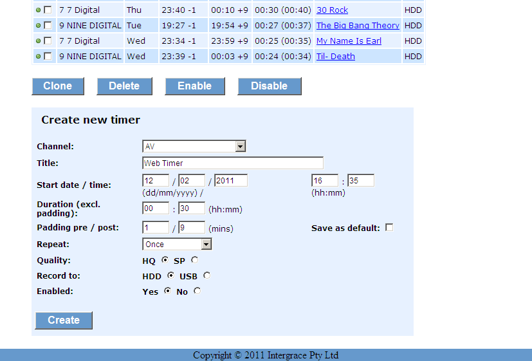Click the Title field containing Web Timer
The width and height of the screenshot is (532, 361).
point(232,163)
